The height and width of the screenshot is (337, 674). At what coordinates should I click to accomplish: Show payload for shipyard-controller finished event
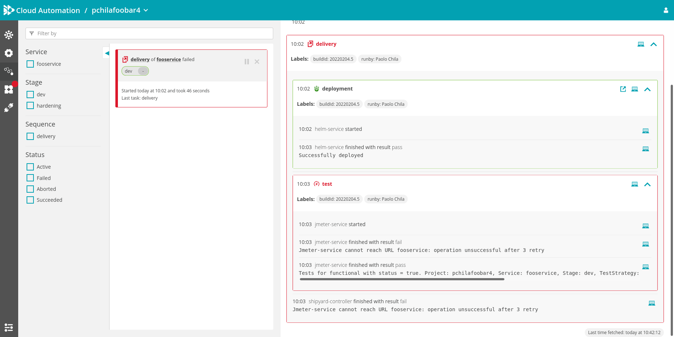[x=652, y=303]
